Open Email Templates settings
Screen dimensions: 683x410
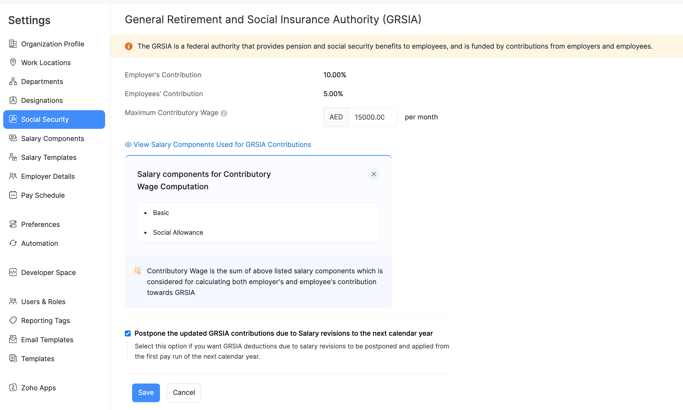coord(47,339)
